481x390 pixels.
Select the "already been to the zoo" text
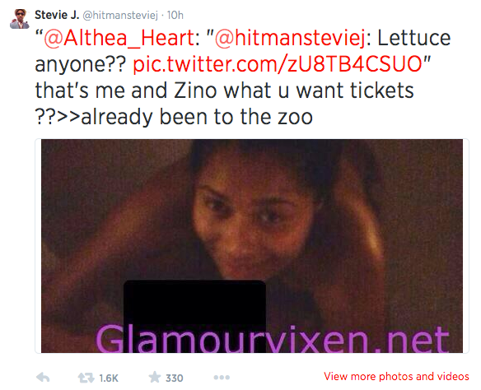(x=197, y=118)
